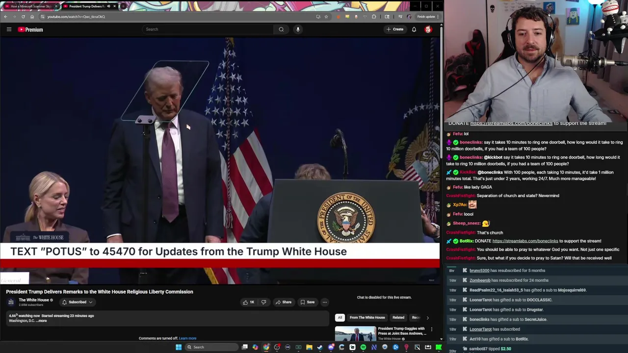Click the Finish update button in Chrome
This screenshot has height=353, width=628.
tap(426, 17)
